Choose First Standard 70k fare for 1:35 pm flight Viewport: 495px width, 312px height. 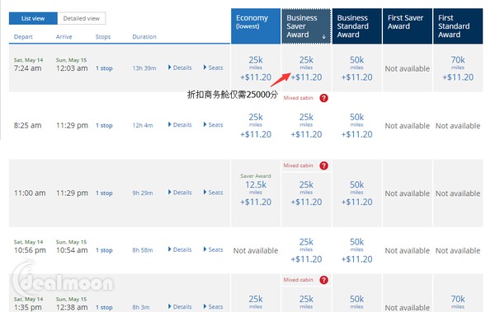click(x=458, y=302)
